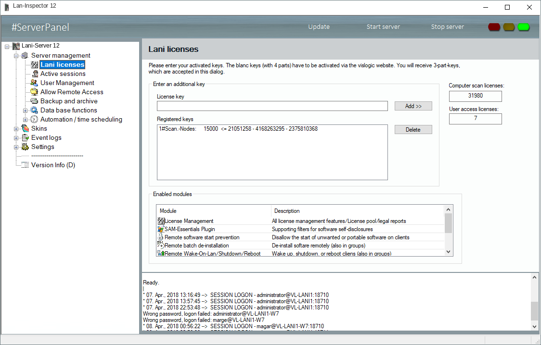Click log line about marge wrong password
This screenshot has height=345, width=541.
204,320
